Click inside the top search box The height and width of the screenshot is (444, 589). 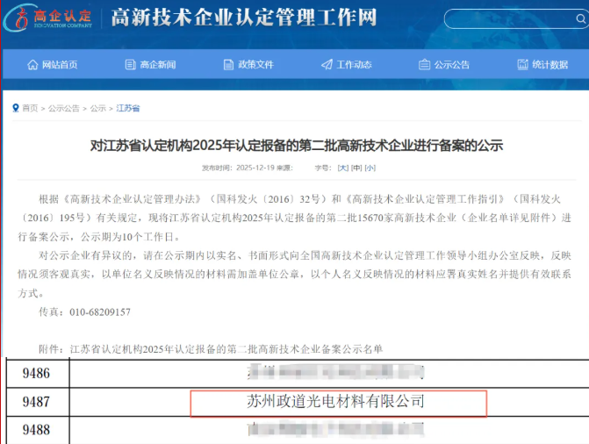509,18
